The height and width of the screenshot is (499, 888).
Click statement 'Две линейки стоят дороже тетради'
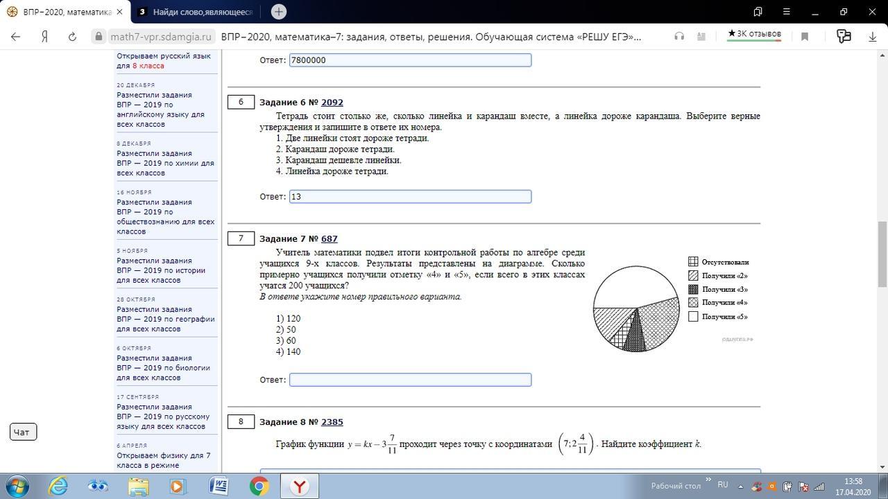click(x=352, y=138)
